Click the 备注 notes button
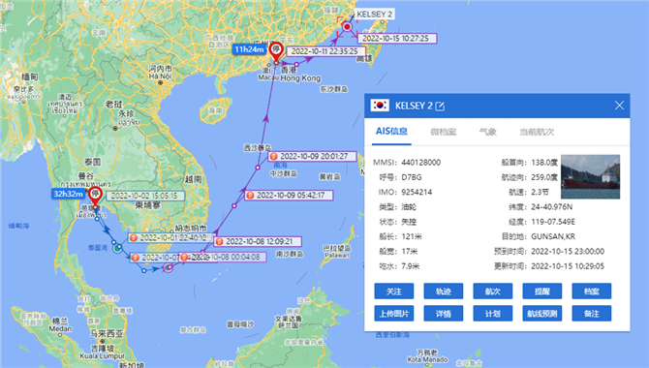 [592, 314]
